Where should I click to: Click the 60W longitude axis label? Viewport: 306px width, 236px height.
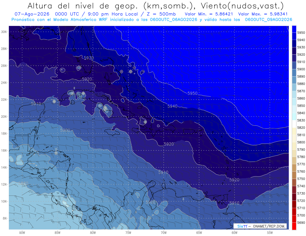click(235, 233)
